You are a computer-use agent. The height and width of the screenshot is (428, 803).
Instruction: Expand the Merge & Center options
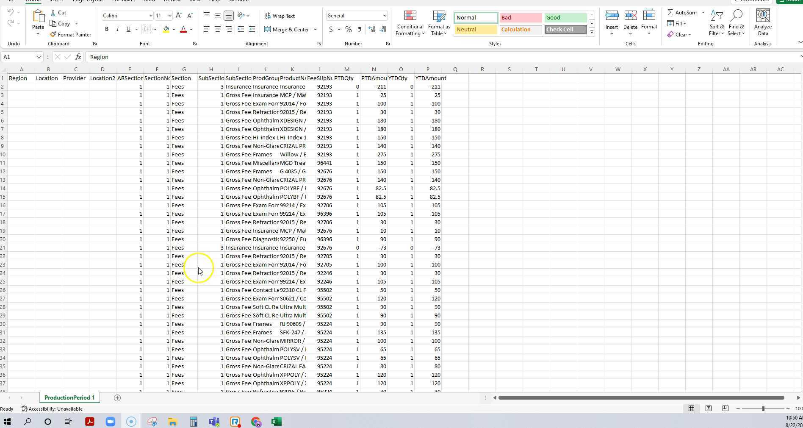[315, 29]
